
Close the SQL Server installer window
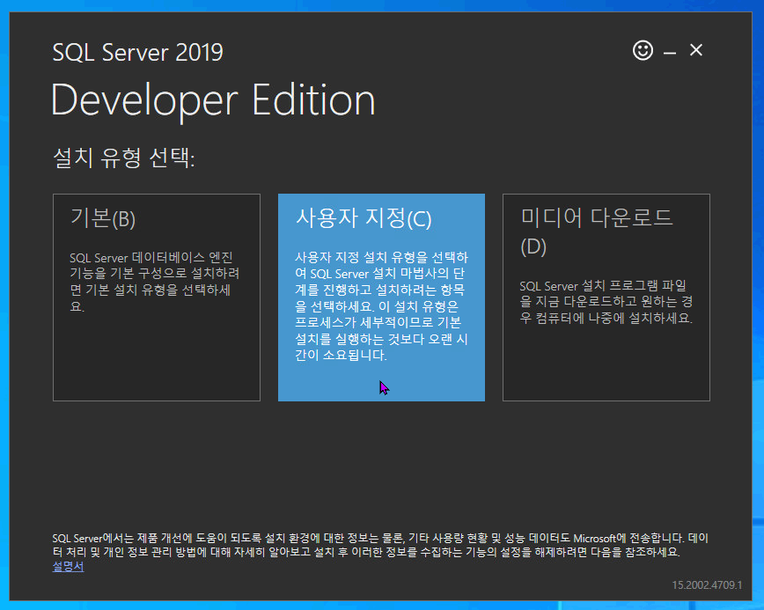pos(695,50)
